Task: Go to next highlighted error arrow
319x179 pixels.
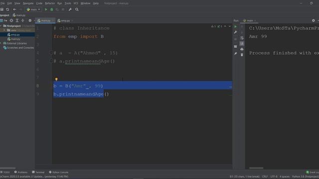Action: 230,26
